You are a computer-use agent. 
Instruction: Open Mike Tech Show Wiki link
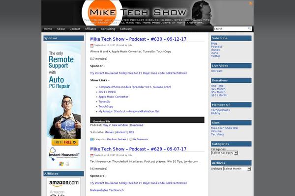point(225,128)
